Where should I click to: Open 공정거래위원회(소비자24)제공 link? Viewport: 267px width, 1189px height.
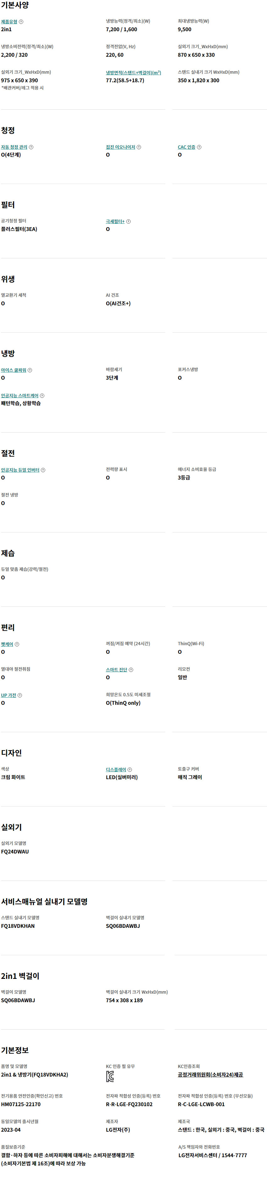point(210,1075)
